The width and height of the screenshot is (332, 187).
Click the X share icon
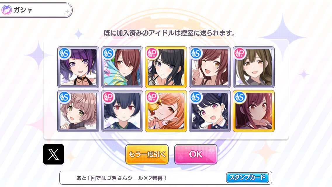53,154
